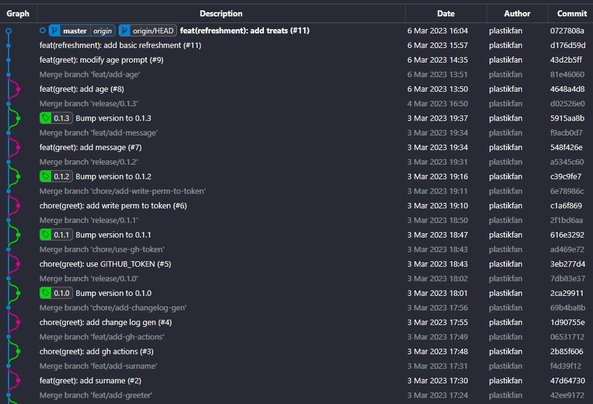
Task: Click the HEAD commit graph node circle
Action: (9, 30)
